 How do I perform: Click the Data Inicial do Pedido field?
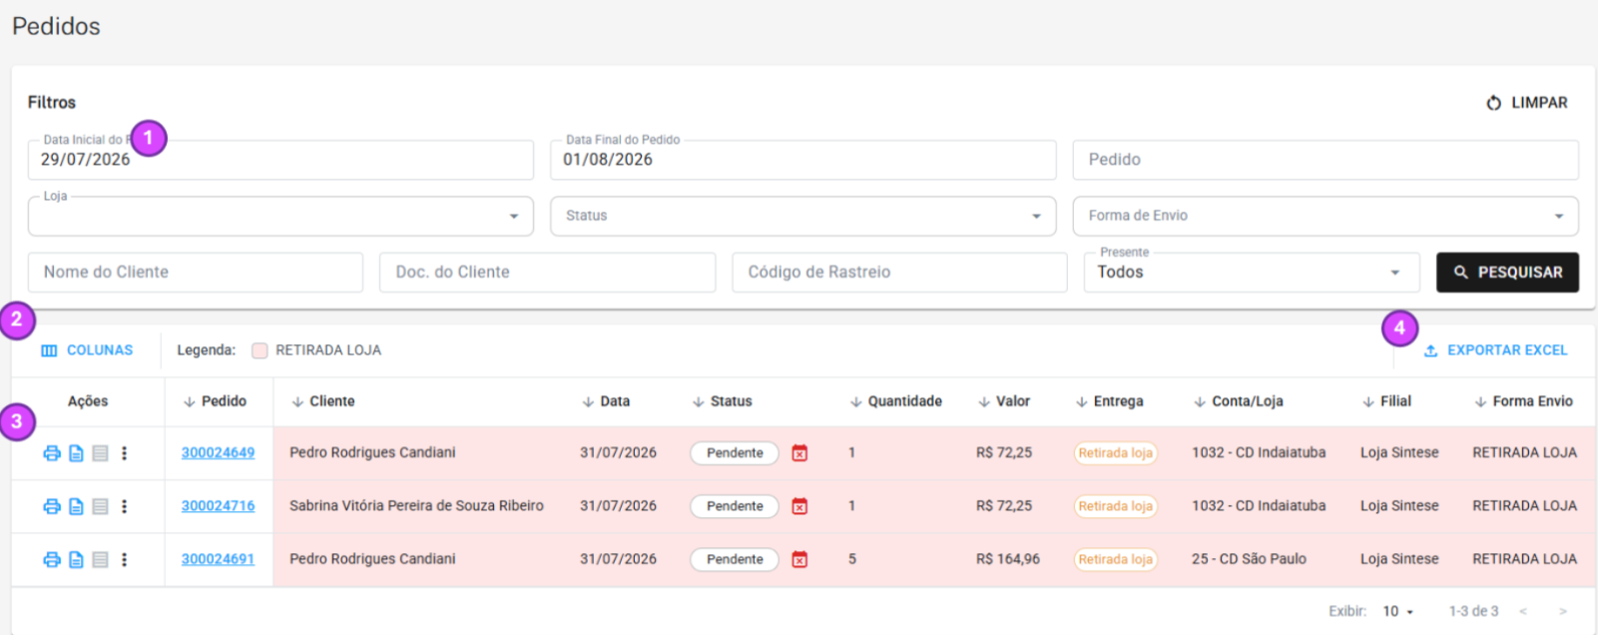280,160
